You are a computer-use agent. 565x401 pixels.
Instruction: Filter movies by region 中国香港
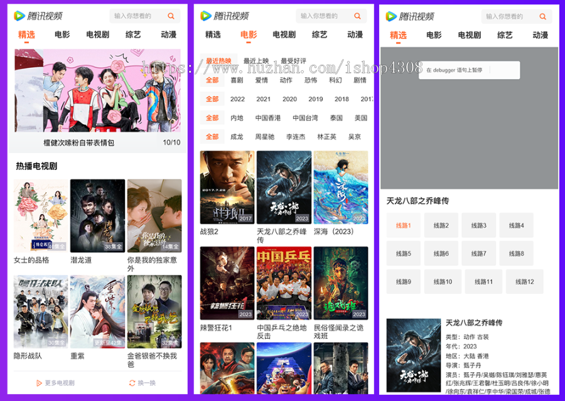[x=267, y=118]
